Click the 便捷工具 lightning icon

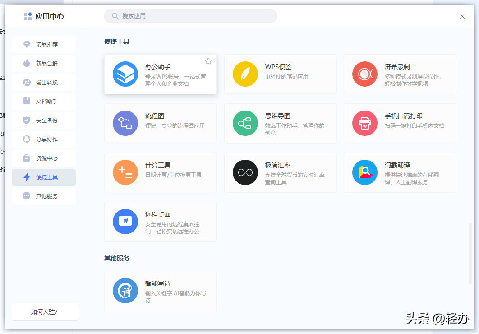[27, 177]
